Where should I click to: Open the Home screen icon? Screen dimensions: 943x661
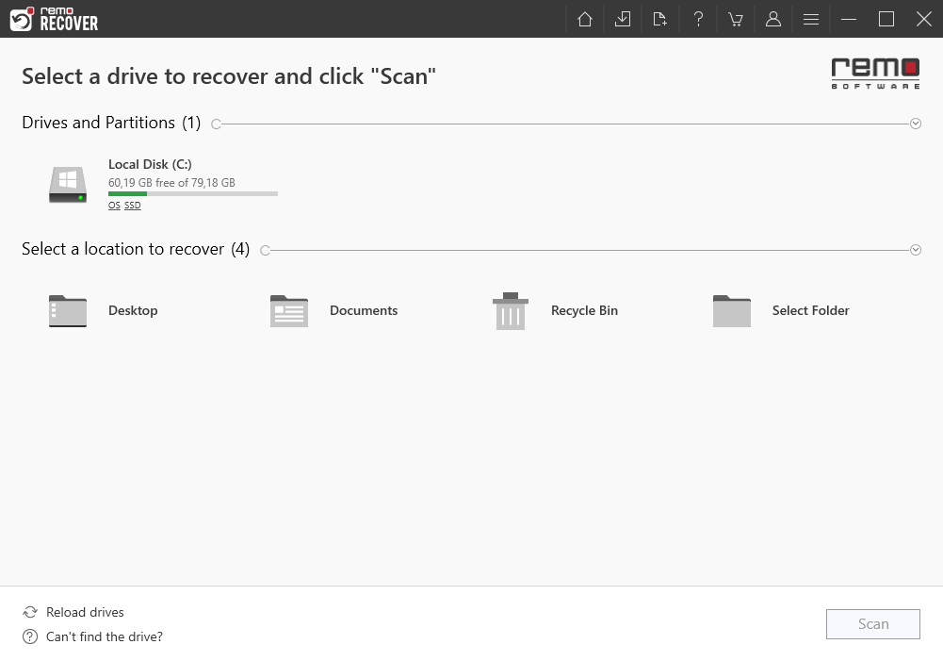pyautogui.click(x=584, y=19)
